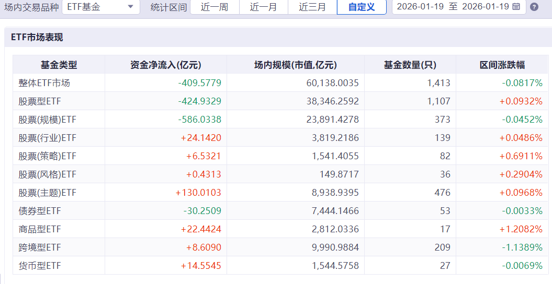This screenshot has width=552, height=284.
Task: Click market size value 3,819.2186
Action: tap(335, 138)
